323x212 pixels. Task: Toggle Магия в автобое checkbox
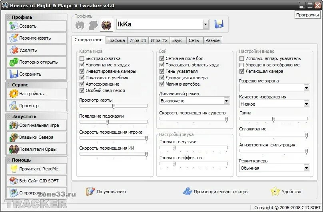[x=162, y=84]
